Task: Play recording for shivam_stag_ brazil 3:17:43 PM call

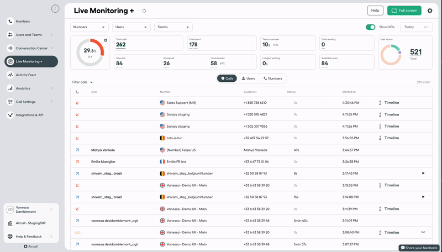Action: pyautogui.click(x=423, y=174)
